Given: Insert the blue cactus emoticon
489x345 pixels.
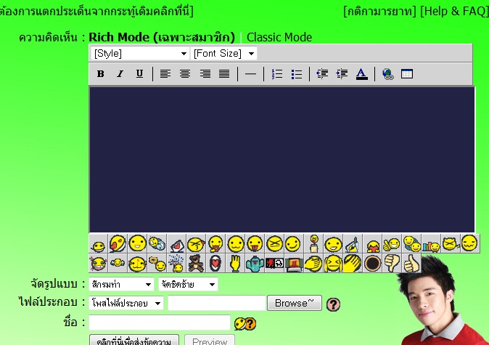Looking at the screenshot, I should pos(255,263).
